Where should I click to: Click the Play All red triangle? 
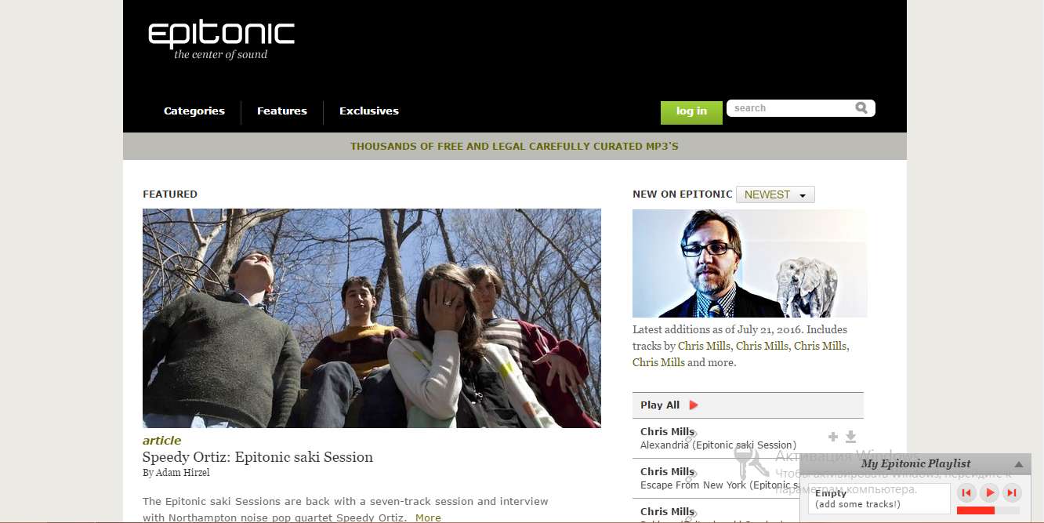[x=693, y=405]
